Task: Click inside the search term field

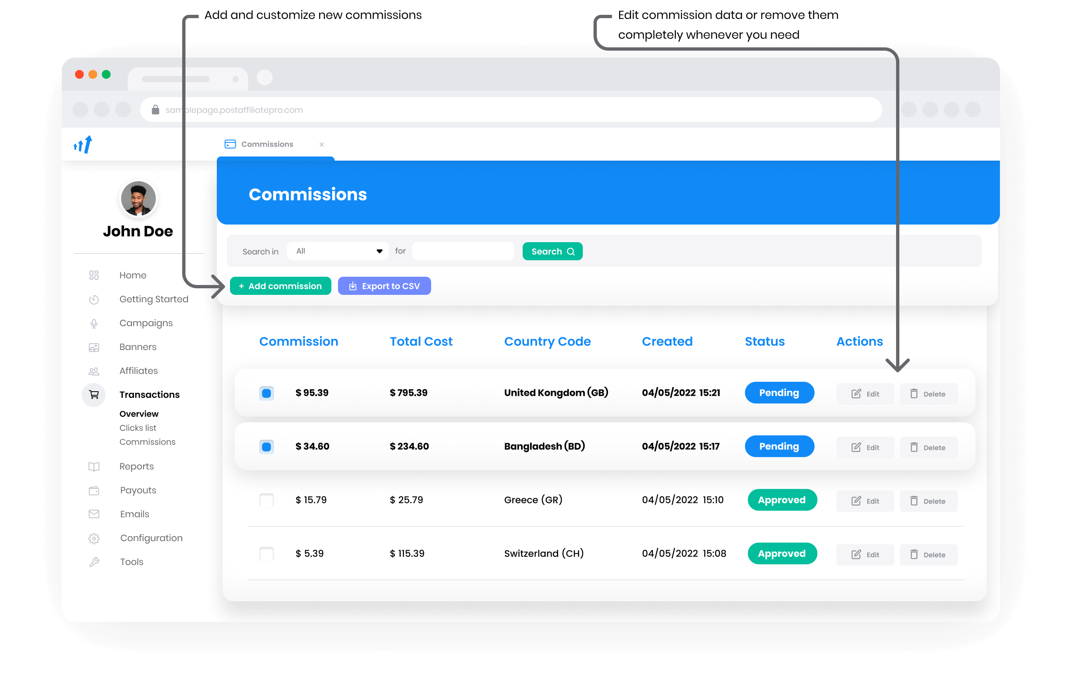Action: [x=462, y=251]
